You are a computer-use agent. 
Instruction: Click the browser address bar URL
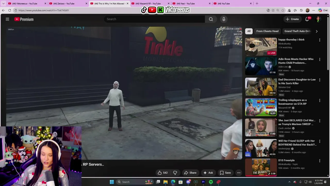[44, 10]
